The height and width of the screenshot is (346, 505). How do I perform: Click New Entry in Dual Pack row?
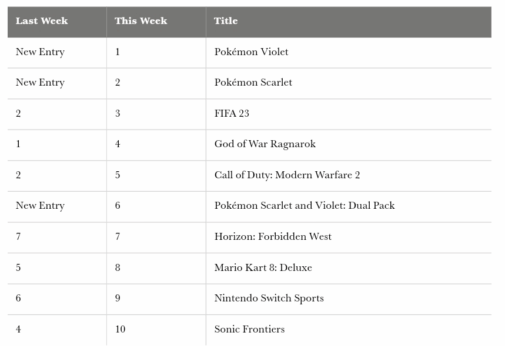(40, 206)
